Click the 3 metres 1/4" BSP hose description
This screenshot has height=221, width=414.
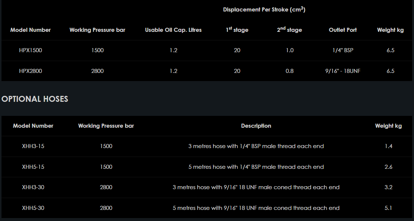[256, 146]
